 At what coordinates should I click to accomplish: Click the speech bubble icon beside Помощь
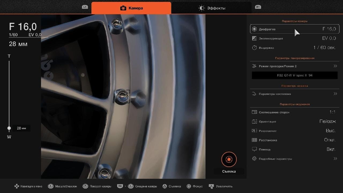pyautogui.click(x=255, y=150)
